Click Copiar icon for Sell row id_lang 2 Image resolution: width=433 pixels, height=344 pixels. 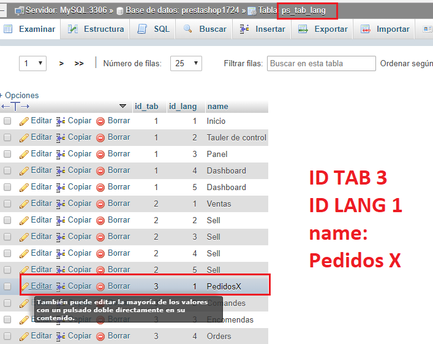(x=61, y=220)
